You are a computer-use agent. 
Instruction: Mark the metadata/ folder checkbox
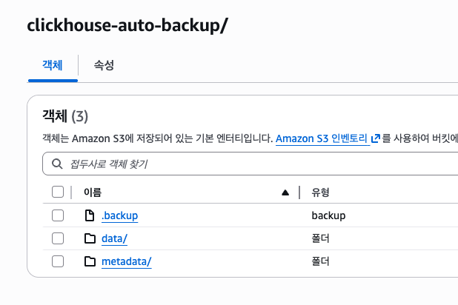coord(58,261)
